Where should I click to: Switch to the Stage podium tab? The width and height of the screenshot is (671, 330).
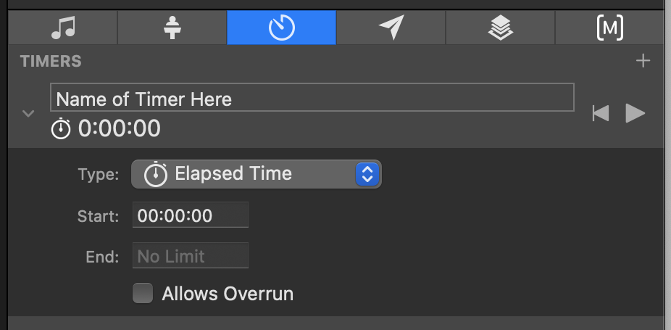pyautogui.click(x=172, y=28)
